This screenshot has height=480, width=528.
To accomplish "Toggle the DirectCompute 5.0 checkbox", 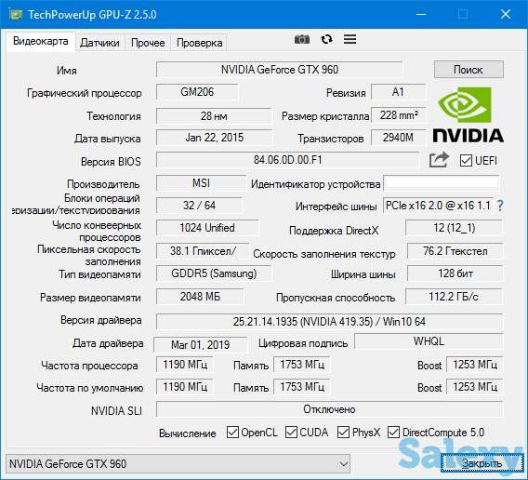I will tap(393, 433).
